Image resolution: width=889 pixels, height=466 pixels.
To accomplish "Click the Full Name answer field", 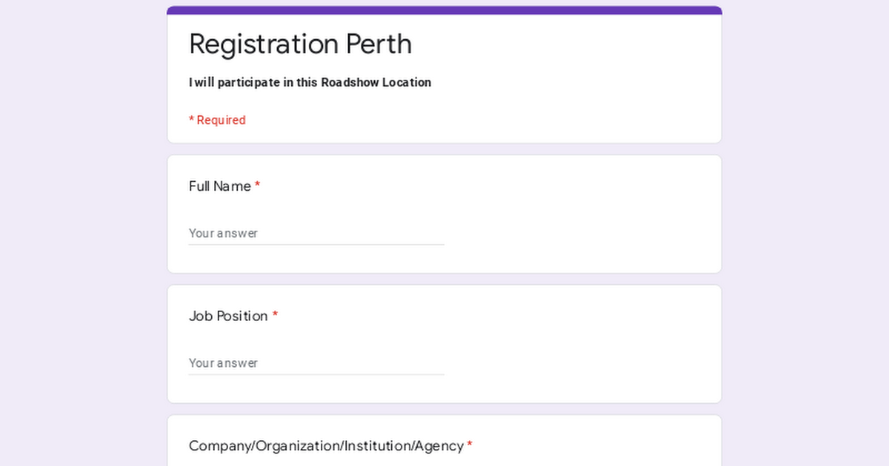I will [x=316, y=233].
